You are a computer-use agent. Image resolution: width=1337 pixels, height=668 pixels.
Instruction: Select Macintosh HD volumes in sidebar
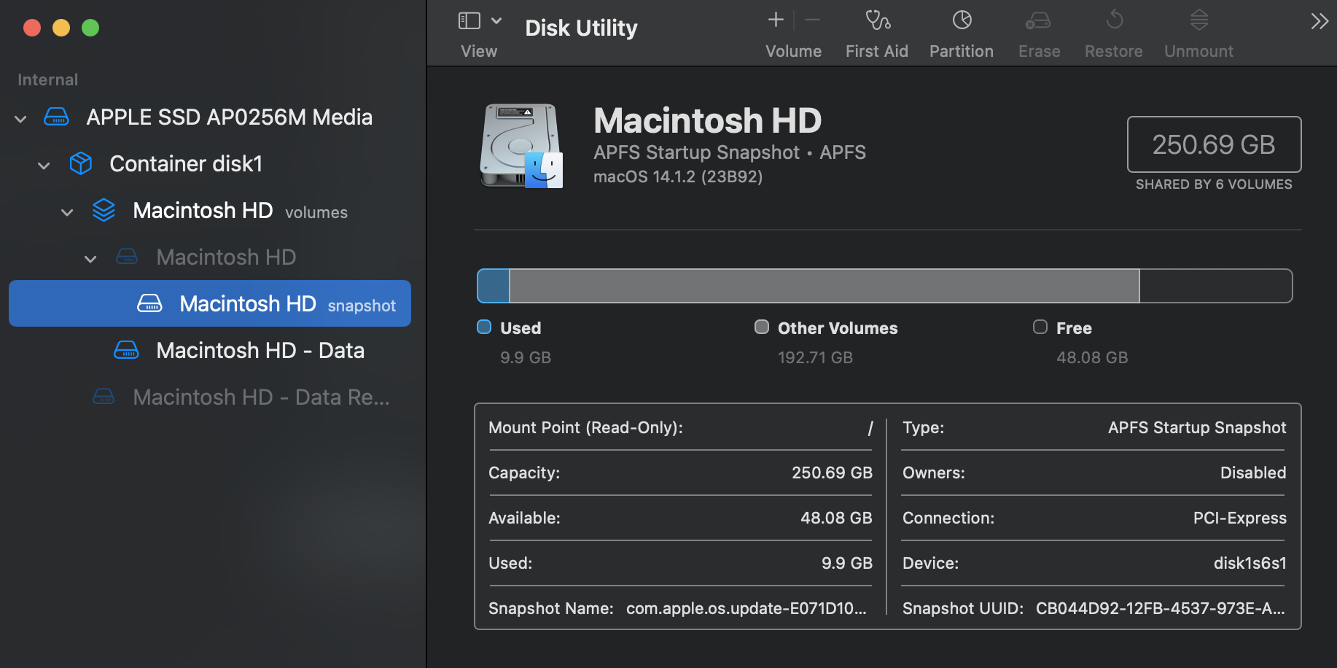point(210,210)
